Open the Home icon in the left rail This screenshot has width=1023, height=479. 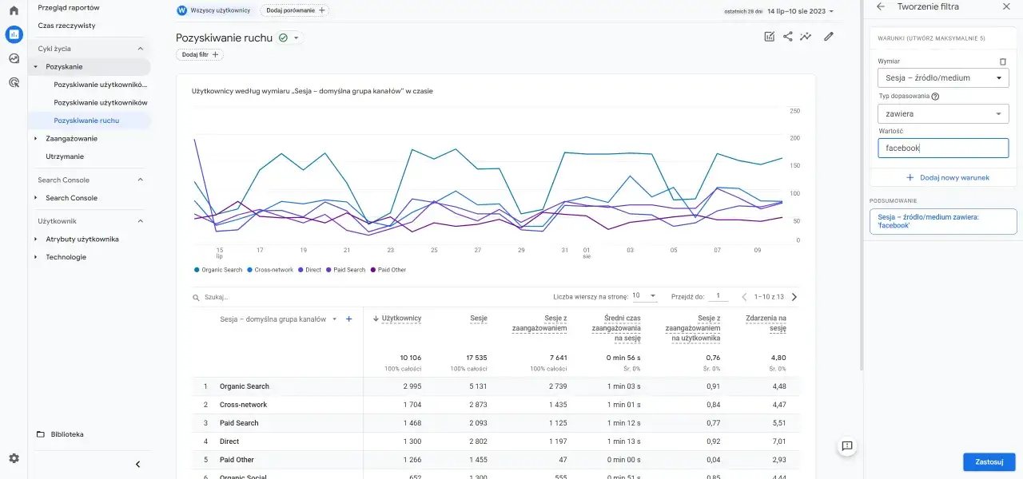click(x=14, y=10)
